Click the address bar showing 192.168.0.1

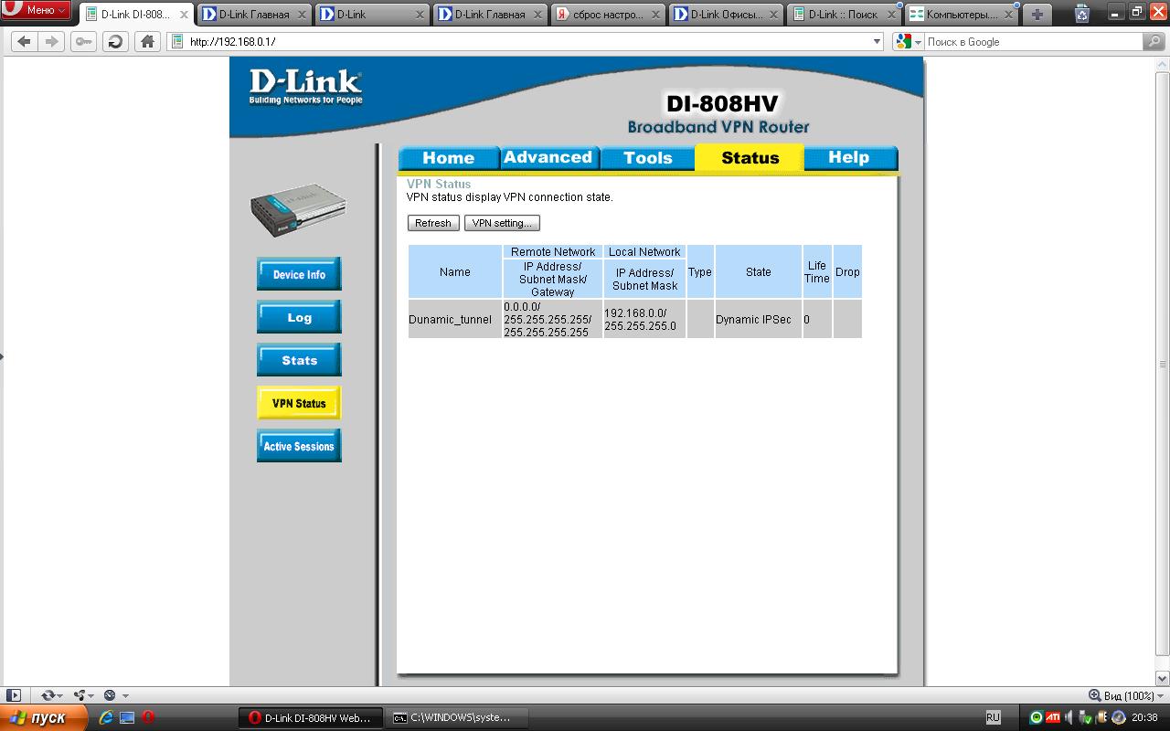point(525,41)
